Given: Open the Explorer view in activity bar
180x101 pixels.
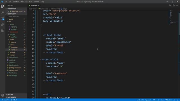Looking at the screenshot, I should [3, 6].
